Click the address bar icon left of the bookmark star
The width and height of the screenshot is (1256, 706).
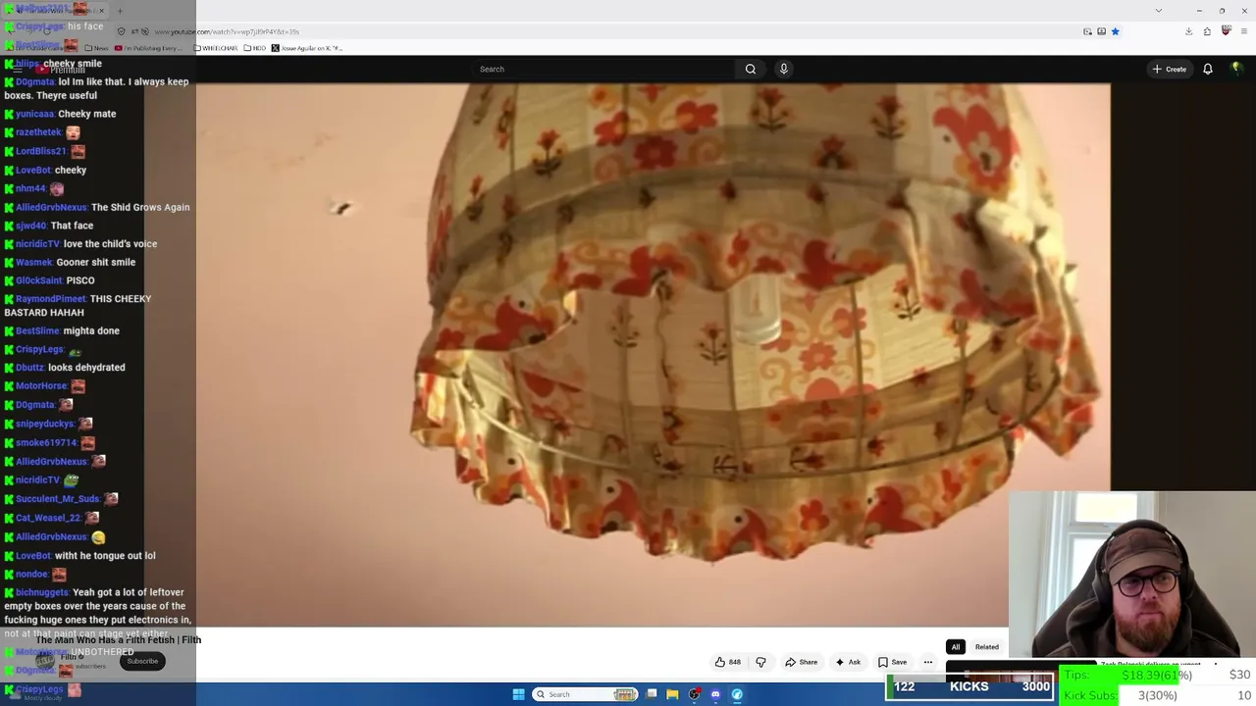(1101, 31)
